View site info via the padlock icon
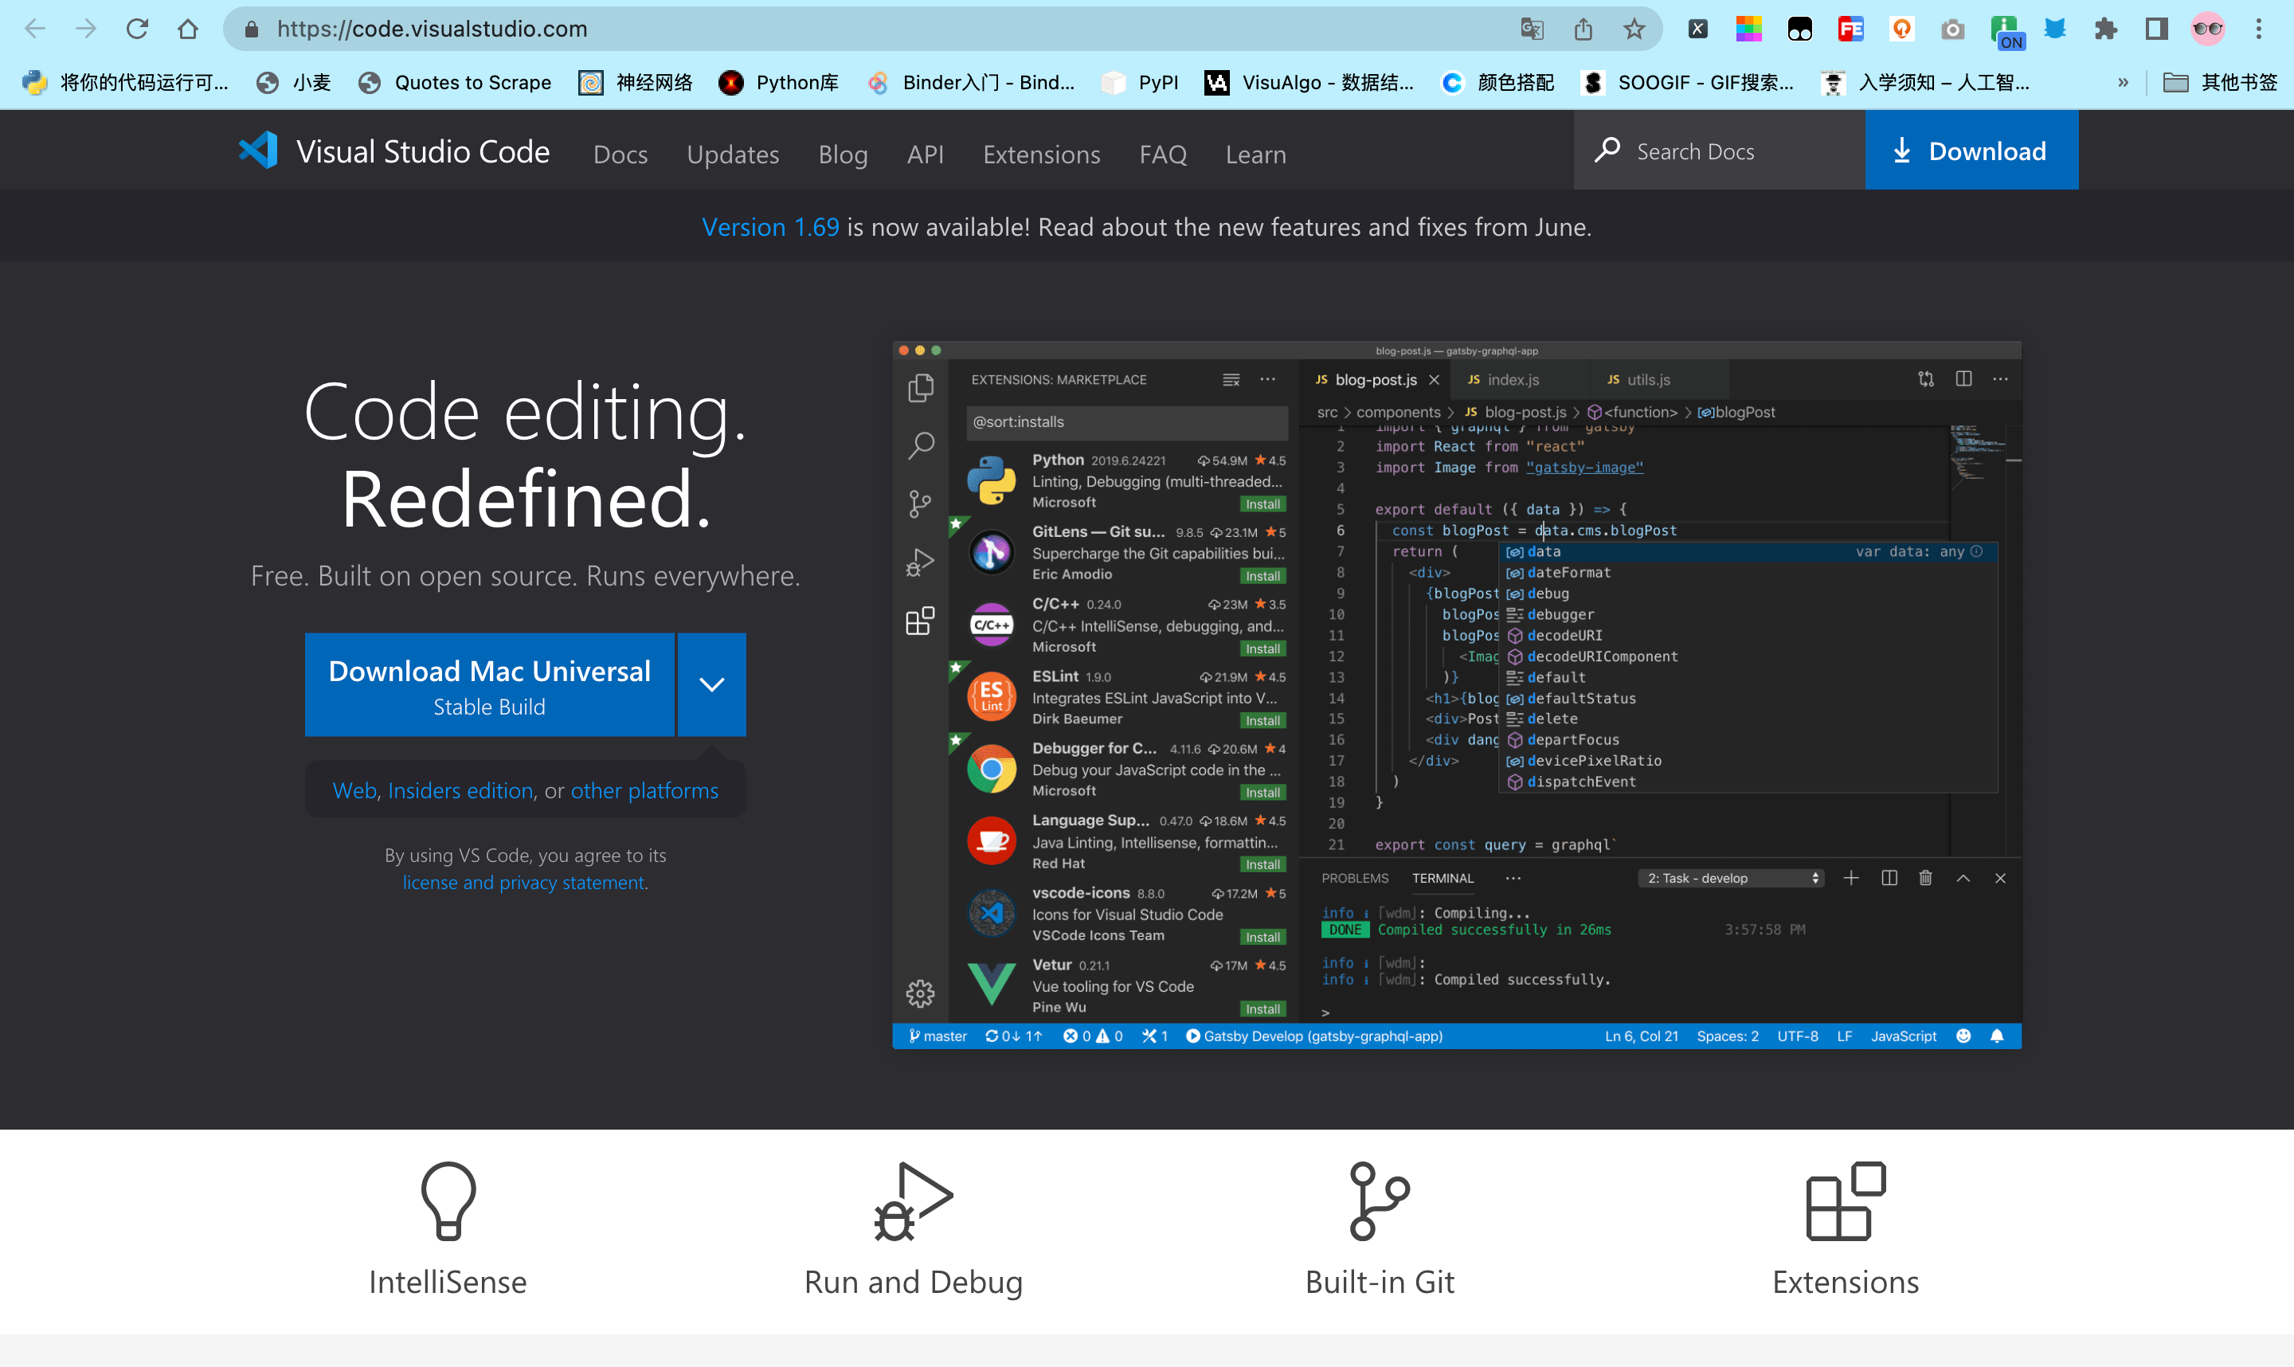The height and width of the screenshot is (1367, 2294). 252,29
